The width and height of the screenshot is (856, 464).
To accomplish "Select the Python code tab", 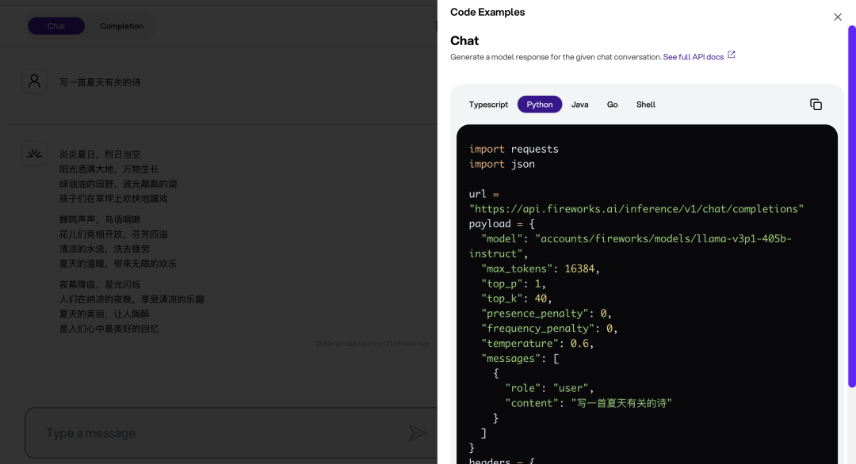I will [x=540, y=105].
